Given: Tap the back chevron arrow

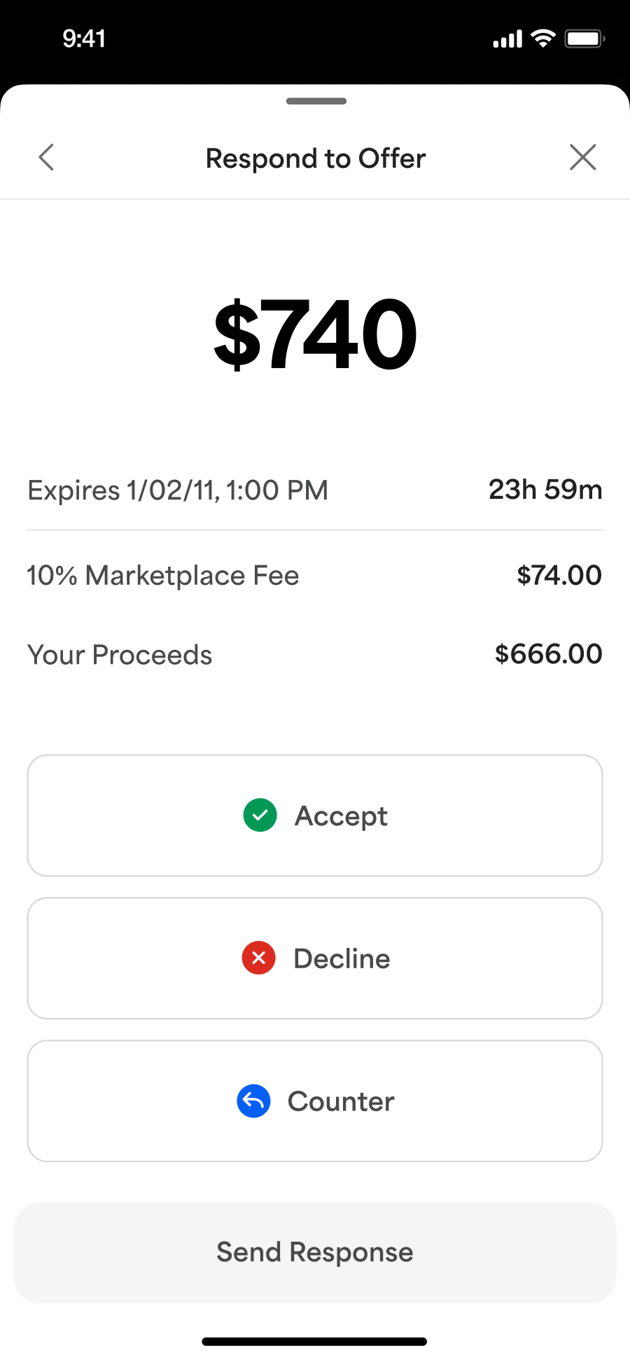Looking at the screenshot, I should coord(46,157).
